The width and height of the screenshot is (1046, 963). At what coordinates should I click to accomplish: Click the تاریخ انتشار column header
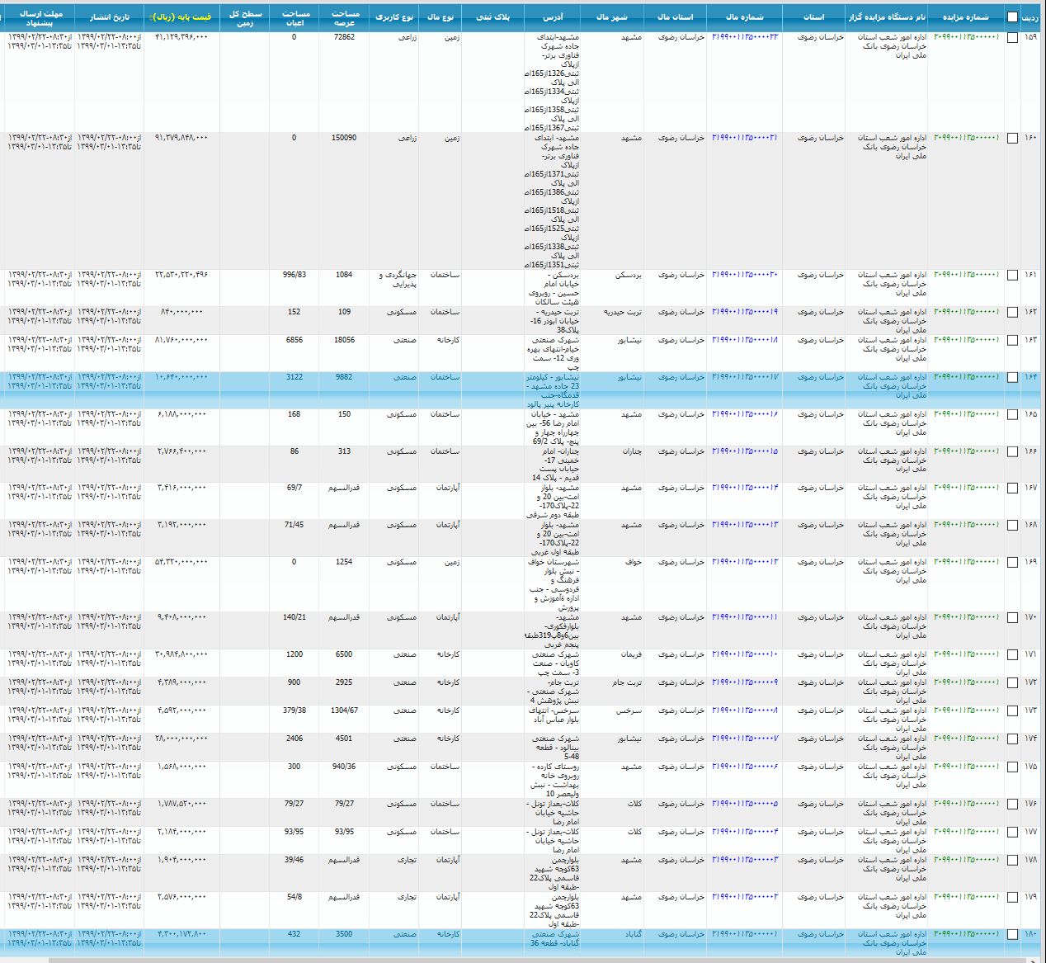click(x=109, y=17)
